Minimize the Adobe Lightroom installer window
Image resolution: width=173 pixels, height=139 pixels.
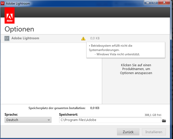pyautogui.click(x=148, y=3)
